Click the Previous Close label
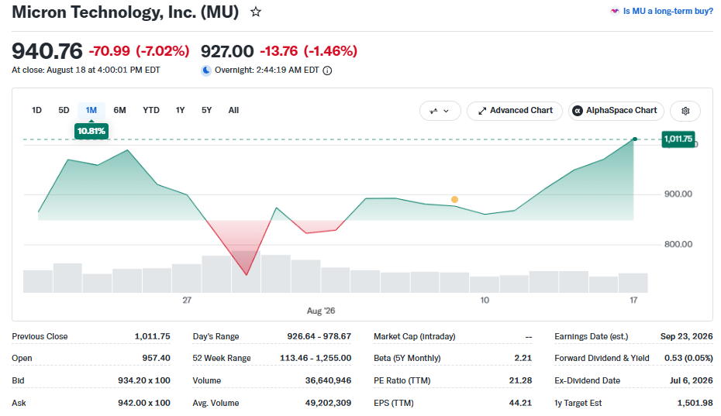The image size is (721, 416). pos(40,336)
